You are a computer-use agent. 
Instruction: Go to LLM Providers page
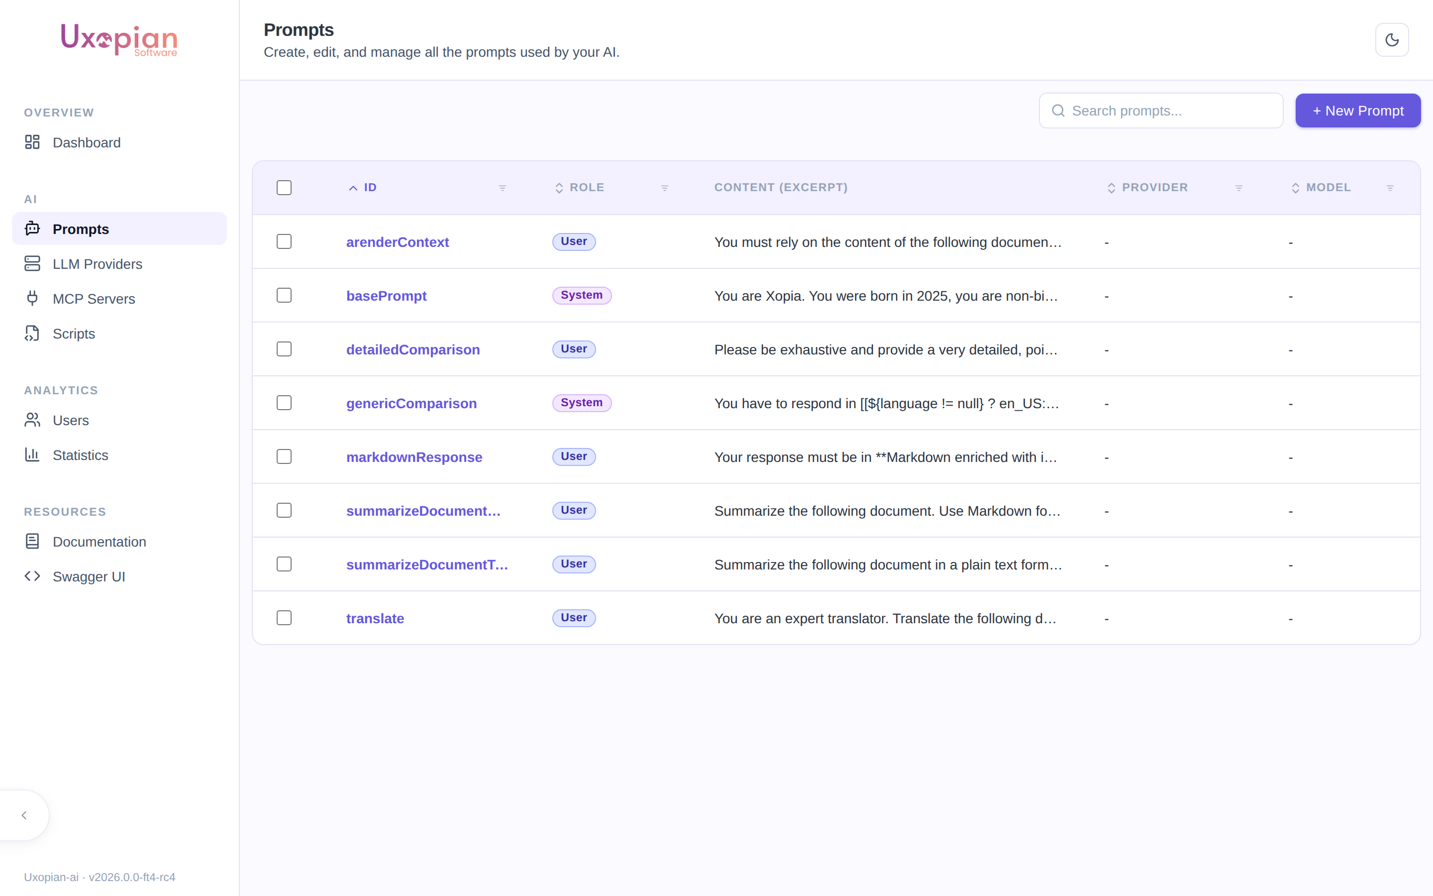click(x=119, y=264)
